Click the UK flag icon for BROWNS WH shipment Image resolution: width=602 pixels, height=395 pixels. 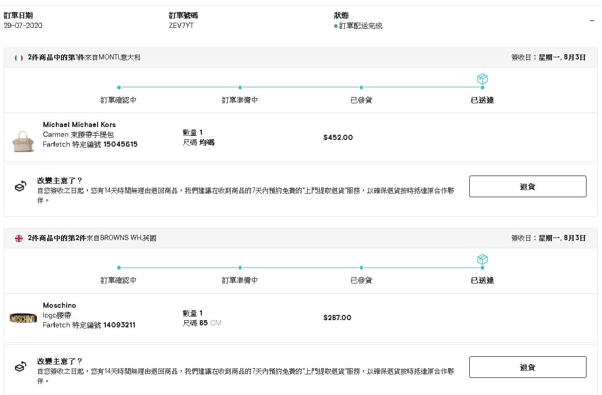[x=19, y=239]
